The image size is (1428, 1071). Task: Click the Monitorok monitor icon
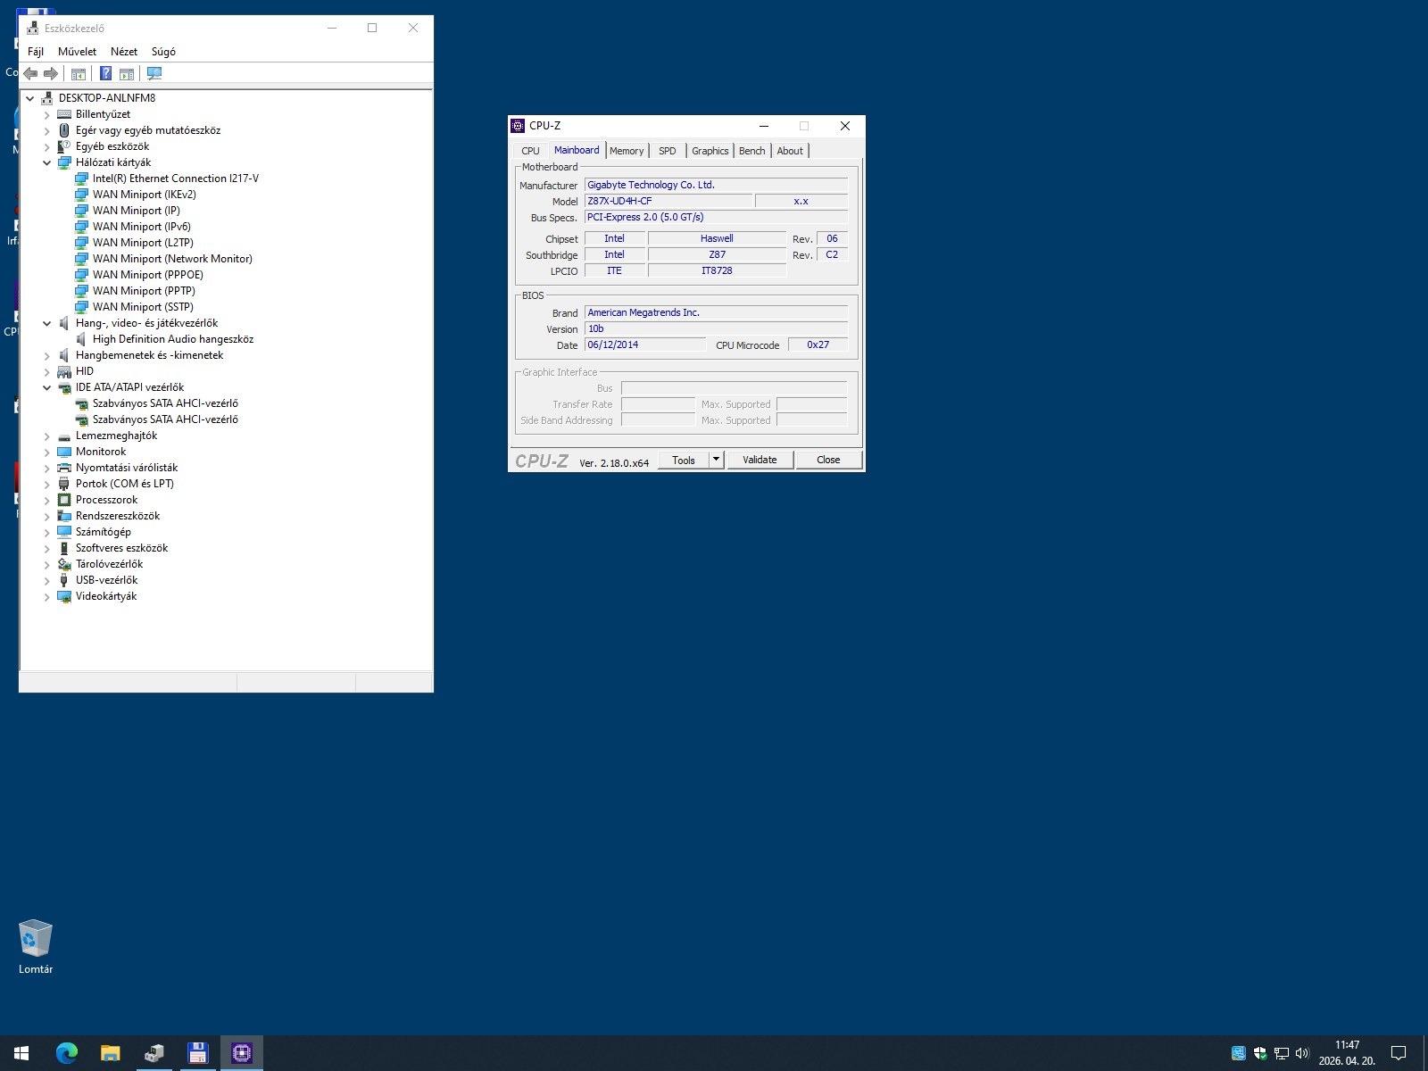(64, 452)
